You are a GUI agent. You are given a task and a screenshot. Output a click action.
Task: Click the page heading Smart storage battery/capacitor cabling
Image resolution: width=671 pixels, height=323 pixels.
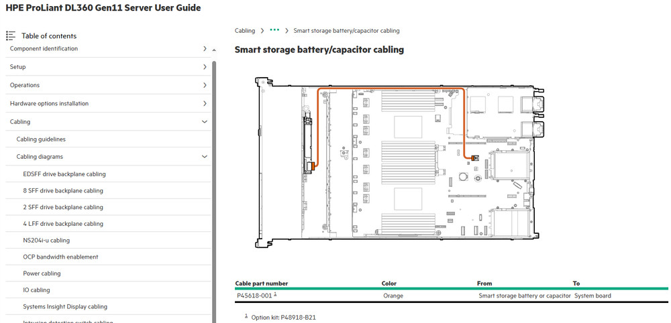coord(319,50)
